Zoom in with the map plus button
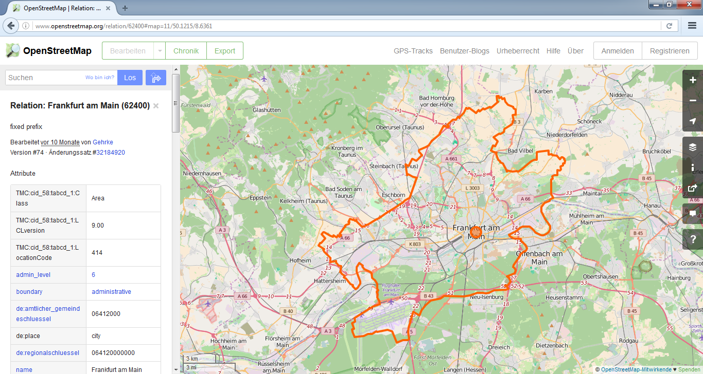This screenshot has width=703, height=374. [693, 80]
